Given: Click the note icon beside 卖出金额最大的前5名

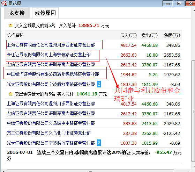Looking at the screenshot, I should [10, 94].
